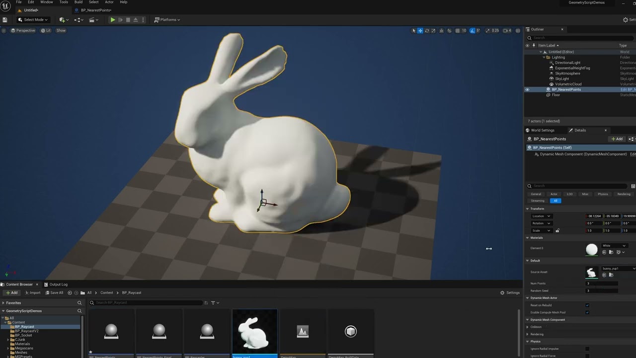This screenshot has height=358, width=636.
Task: Choose the select objects cursor tool
Action: (413, 30)
